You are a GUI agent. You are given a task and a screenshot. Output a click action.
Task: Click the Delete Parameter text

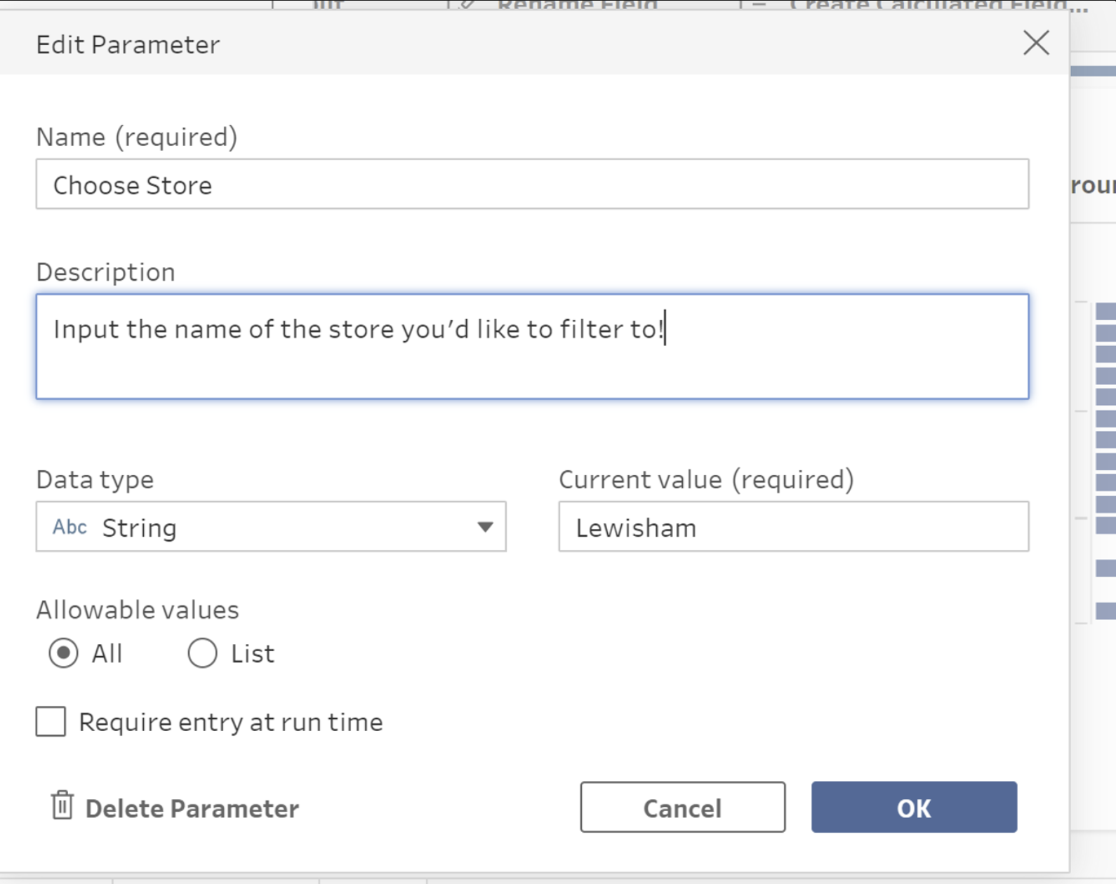pos(192,808)
